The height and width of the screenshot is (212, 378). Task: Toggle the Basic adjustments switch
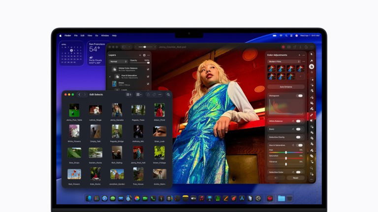(299, 129)
